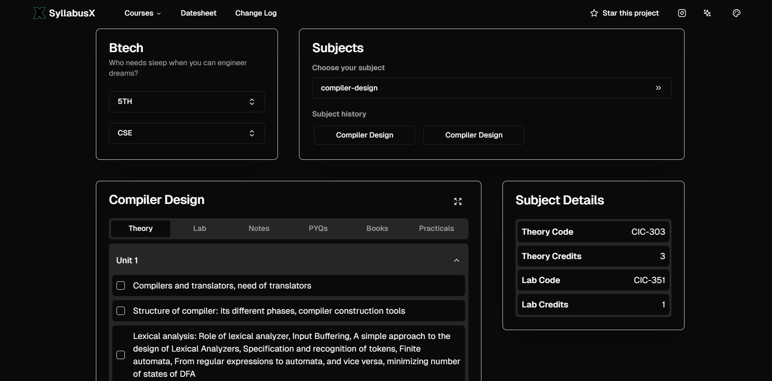
Task: Click the first Compiler Design history button
Action: pyautogui.click(x=364, y=135)
